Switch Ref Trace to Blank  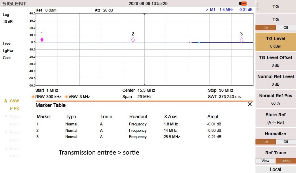(286, 161)
